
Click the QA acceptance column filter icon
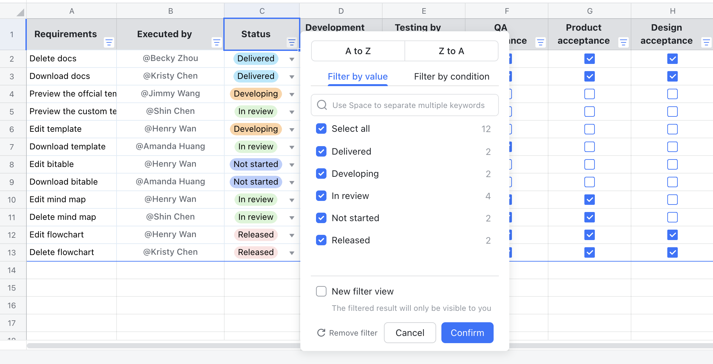click(540, 42)
